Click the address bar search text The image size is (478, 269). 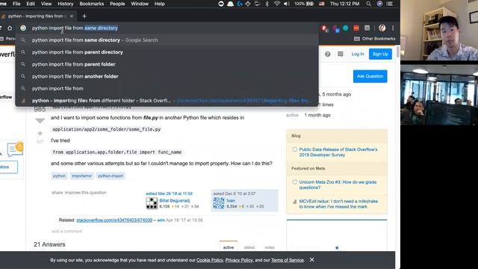(75, 28)
